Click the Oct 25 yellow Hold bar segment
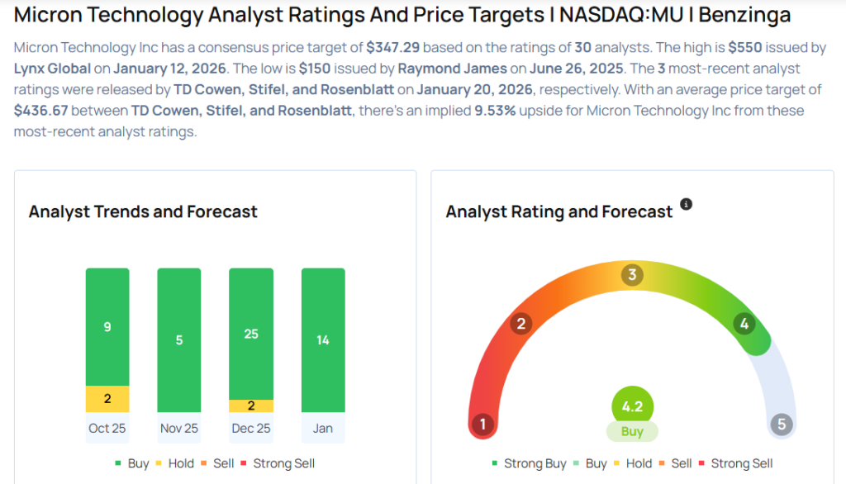Screen dimensions: 846x484 107,399
